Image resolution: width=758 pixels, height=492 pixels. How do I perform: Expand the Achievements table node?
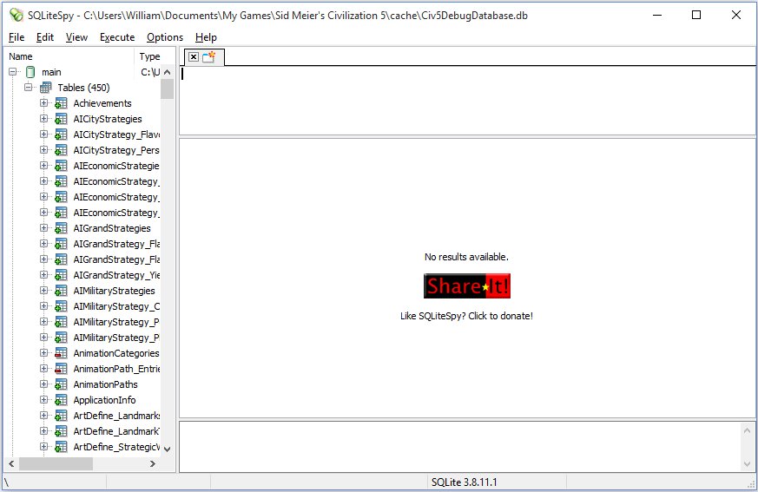click(x=44, y=103)
